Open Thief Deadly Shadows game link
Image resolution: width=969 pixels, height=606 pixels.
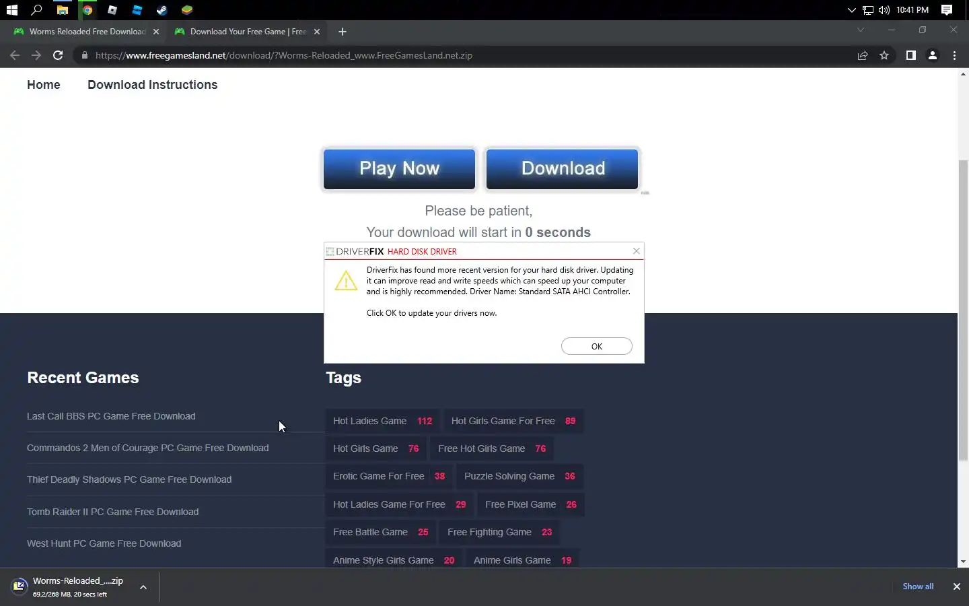tap(129, 479)
